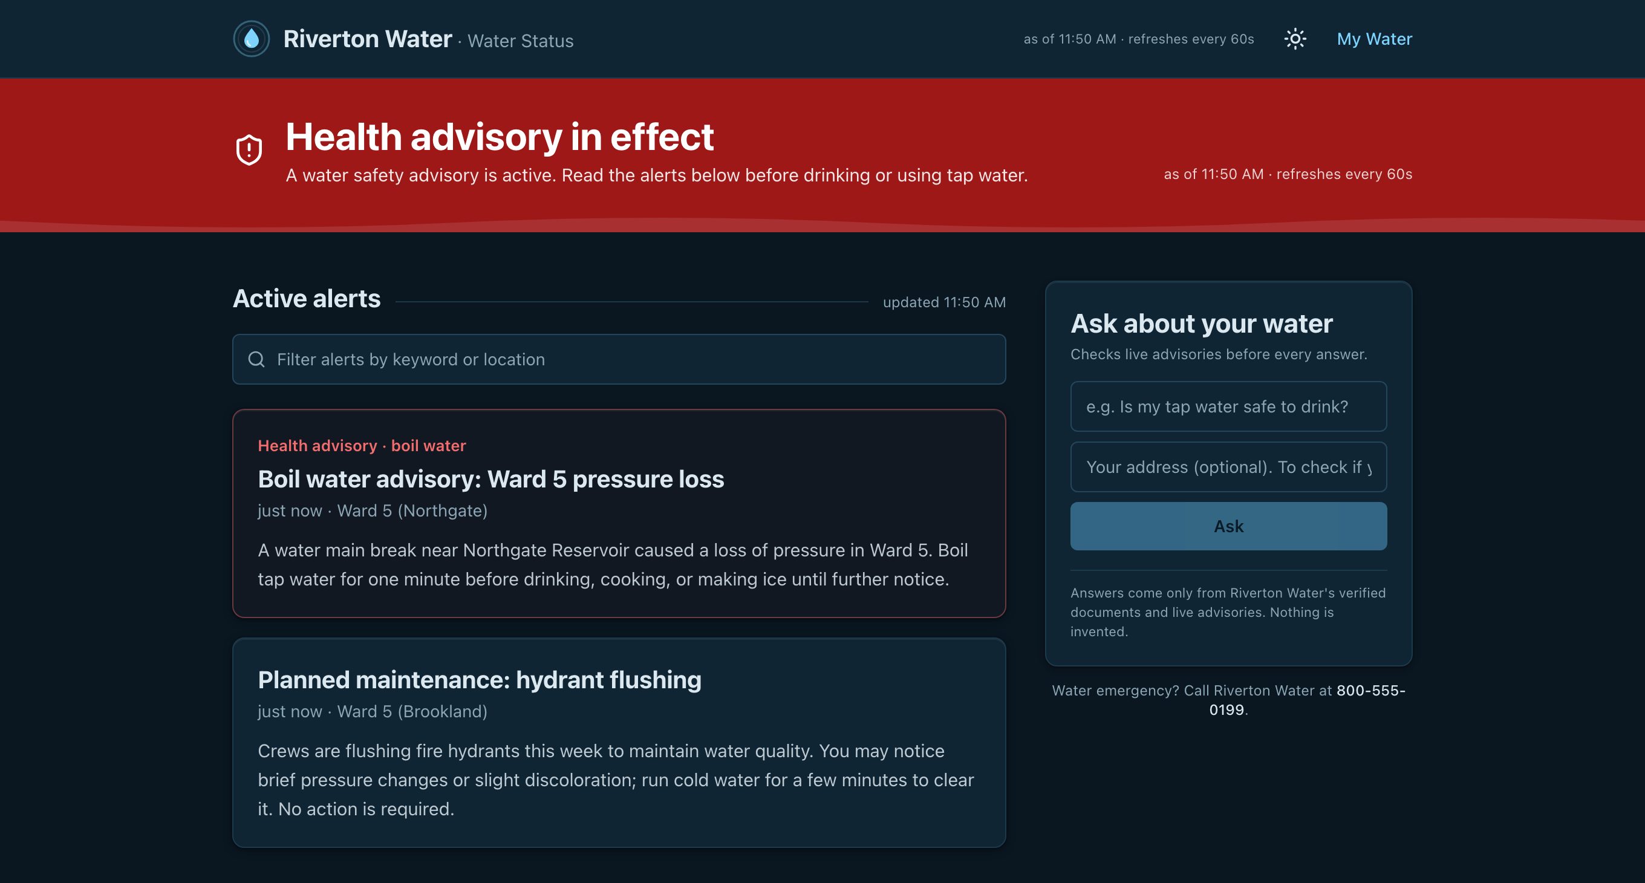The height and width of the screenshot is (883, 1645).
Task: Open Planned maintenance: hydrant flushing alert
Action: tap(480, 680)
